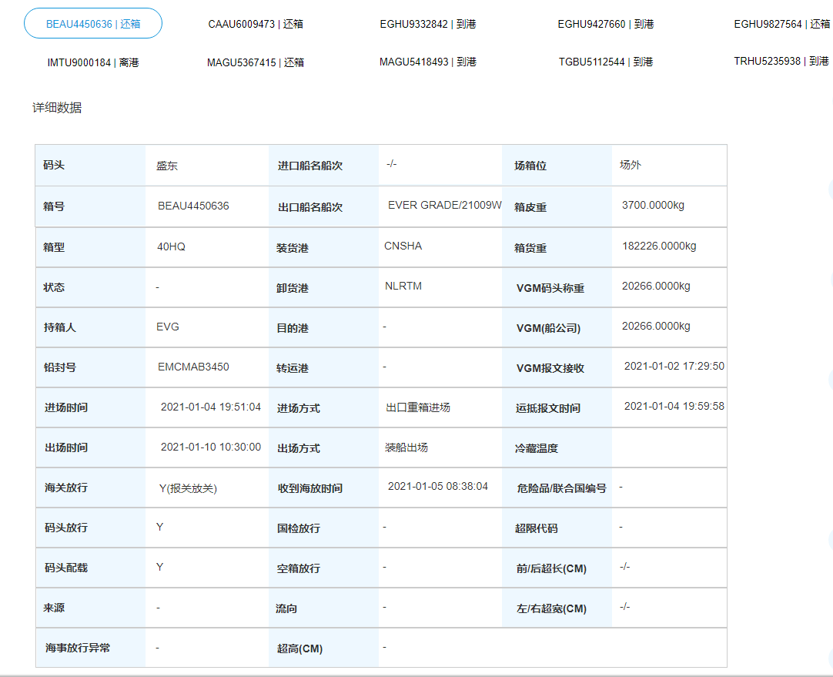Click the terminal value 盛东
The image size is (833, 677).
click(167, 166)
